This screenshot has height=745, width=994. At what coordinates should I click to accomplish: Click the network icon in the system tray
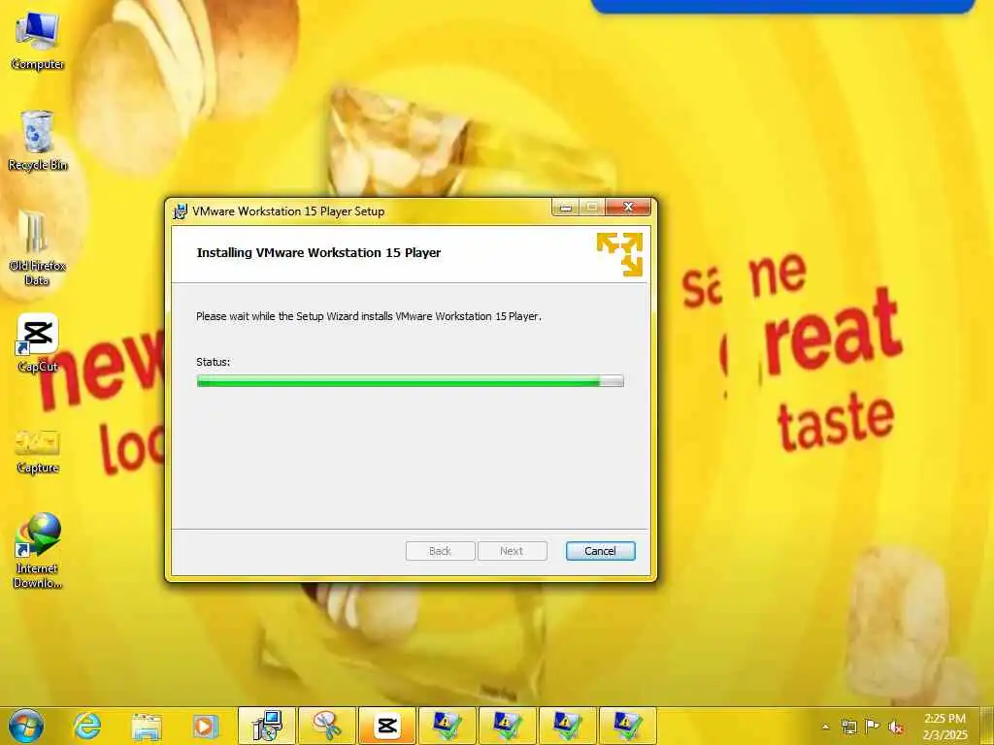848,727
